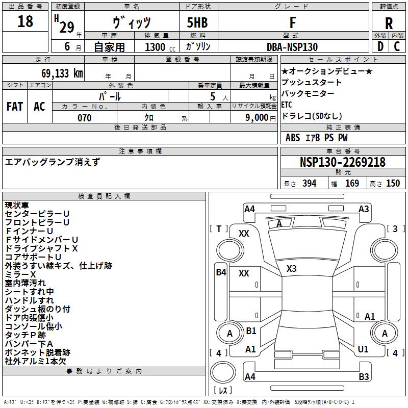Select chassis number NSP130-2269218
Viewport: 408px width, 408px height.
pyautogui.click(x=343, y=162)
